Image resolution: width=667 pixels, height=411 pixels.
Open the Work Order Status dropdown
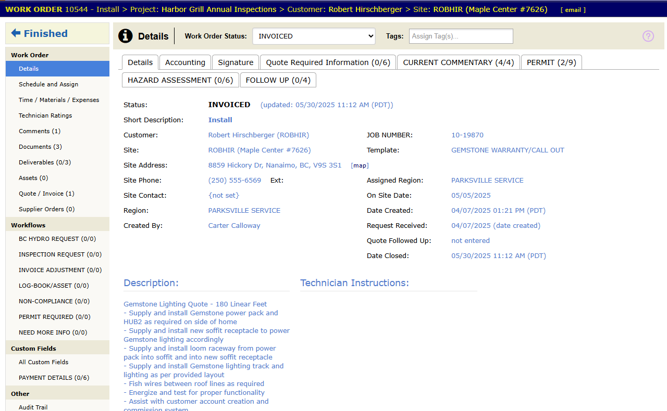[x=314, y=36]
